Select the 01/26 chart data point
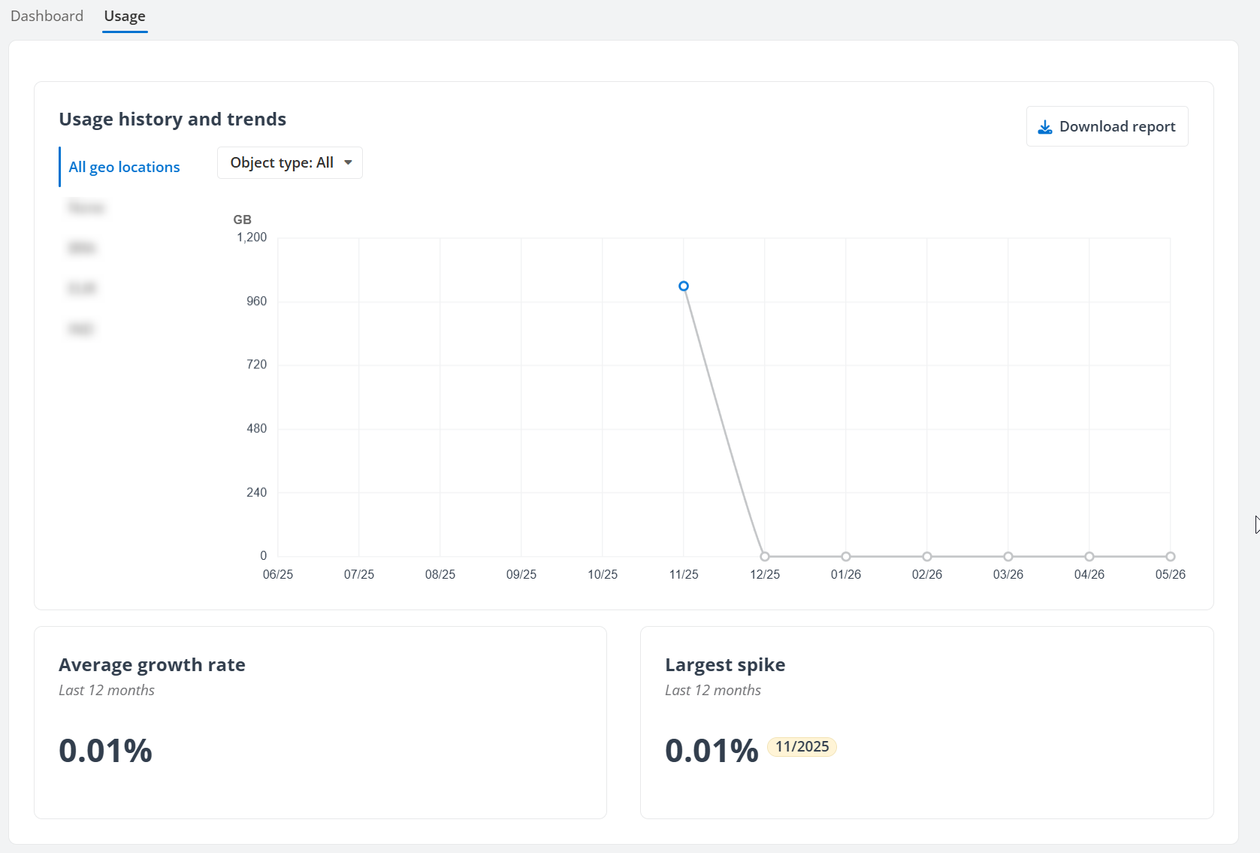 [846, 557]
